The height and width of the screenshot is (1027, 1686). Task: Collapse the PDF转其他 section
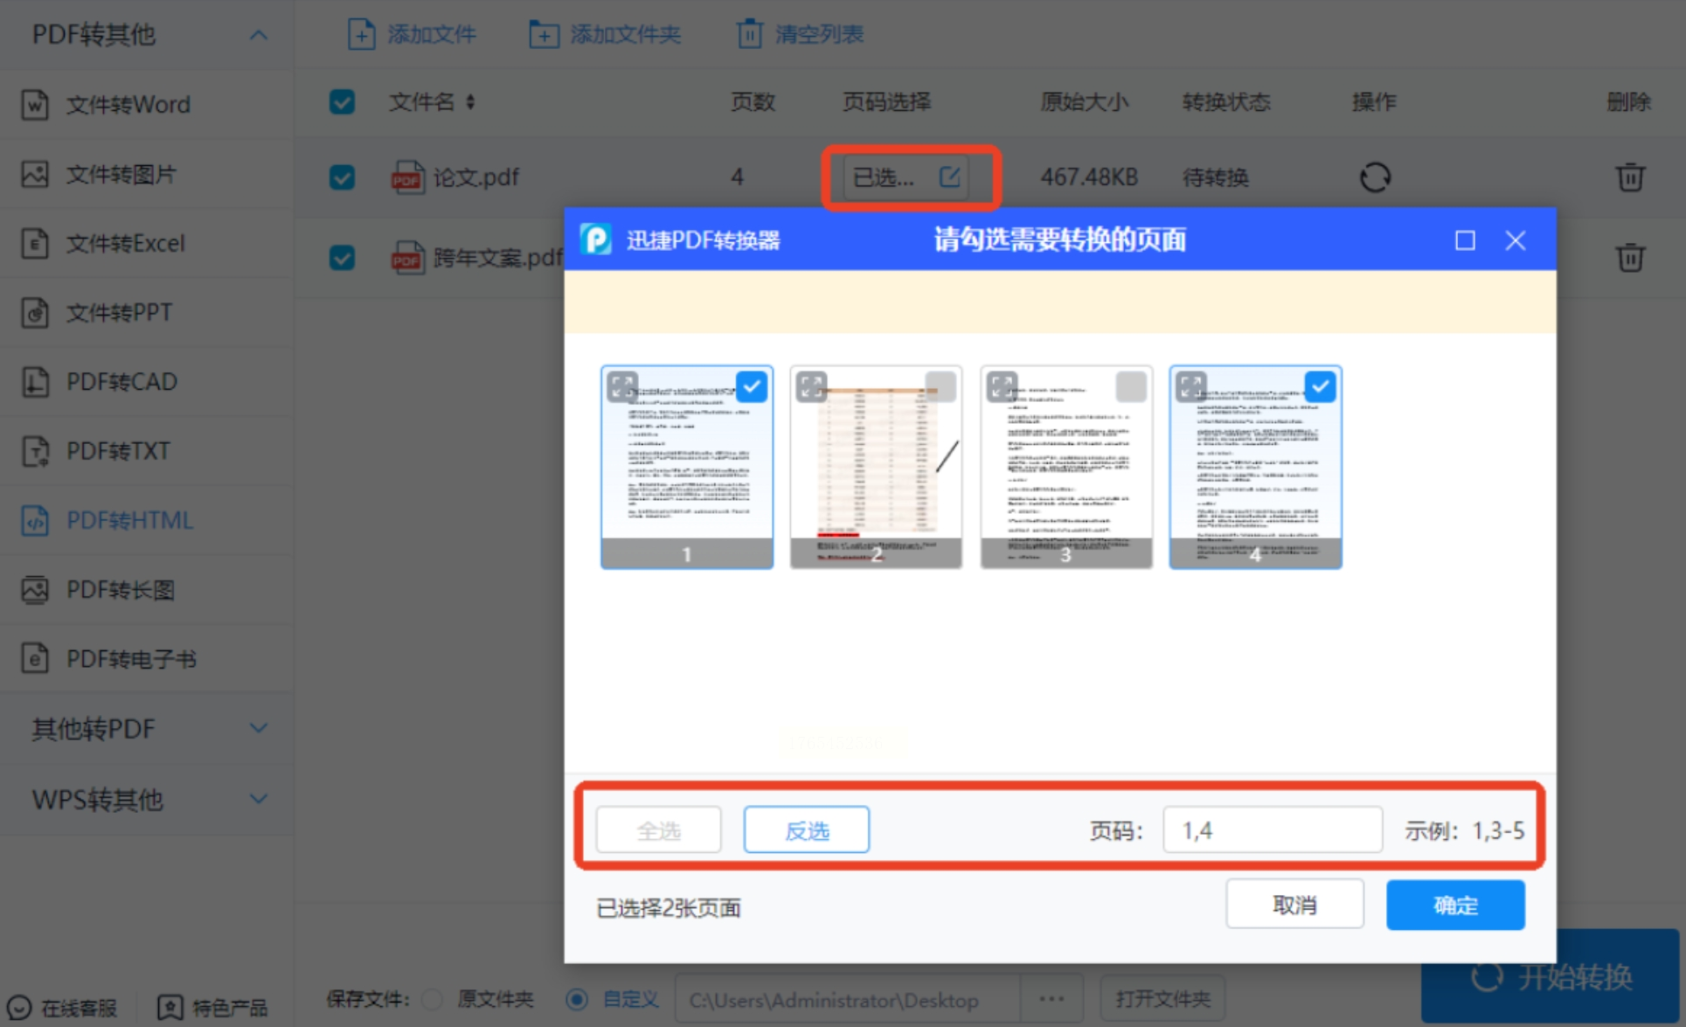coord(258,35)
